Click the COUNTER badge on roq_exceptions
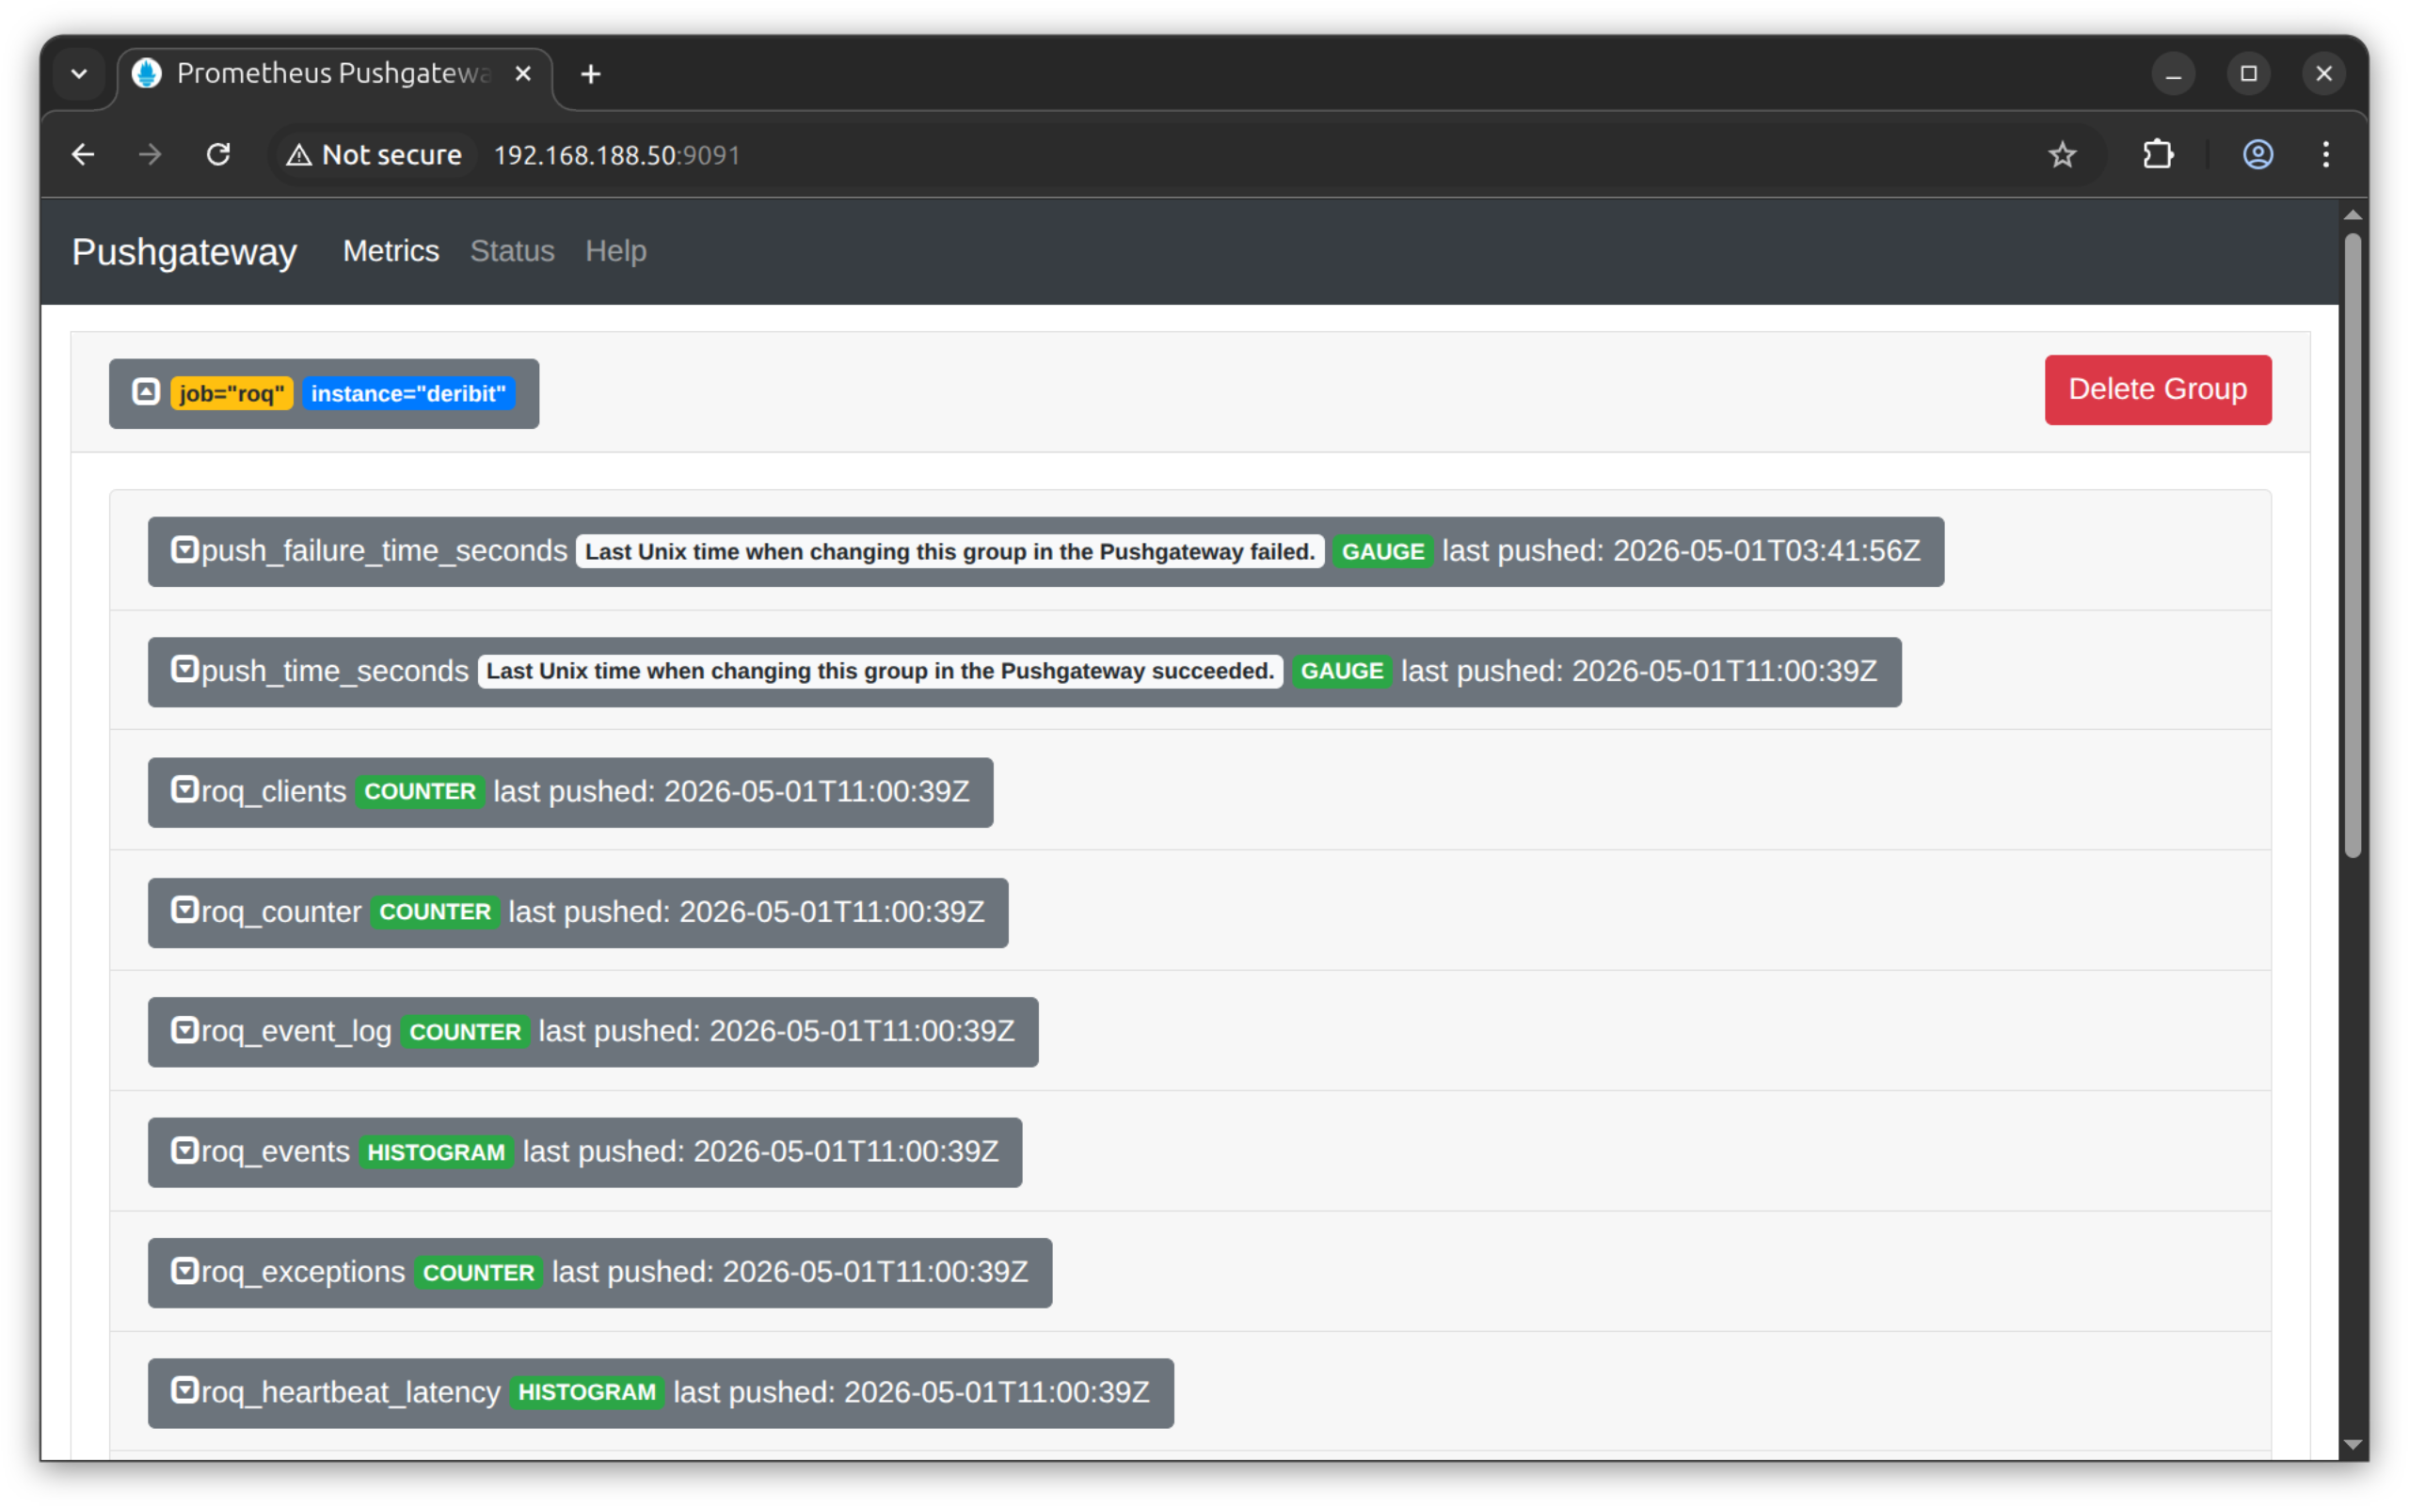The width and height of the screenshot is (2409, 1507). point(479,1273)
